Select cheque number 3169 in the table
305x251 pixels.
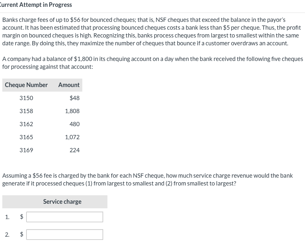click(x=26, y=150)
